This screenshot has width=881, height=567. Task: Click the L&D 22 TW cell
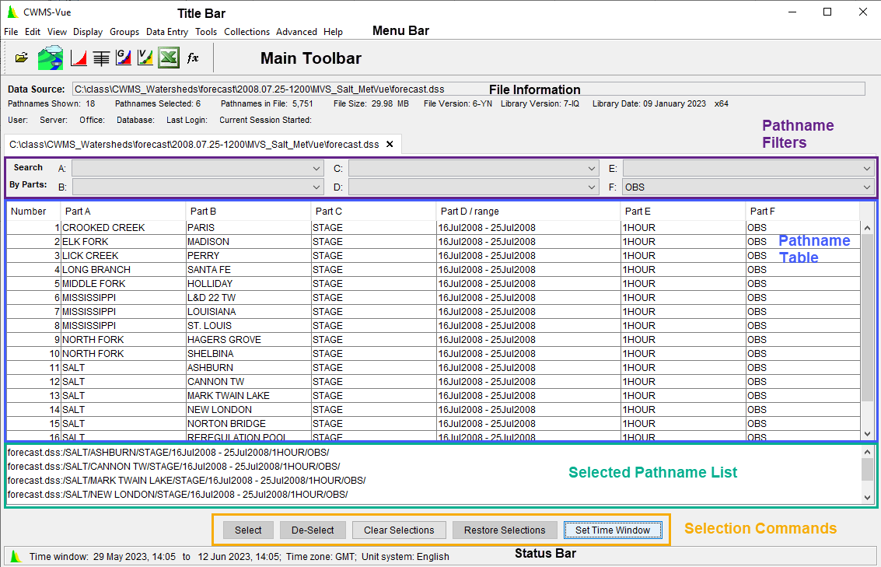click(248, 298)
